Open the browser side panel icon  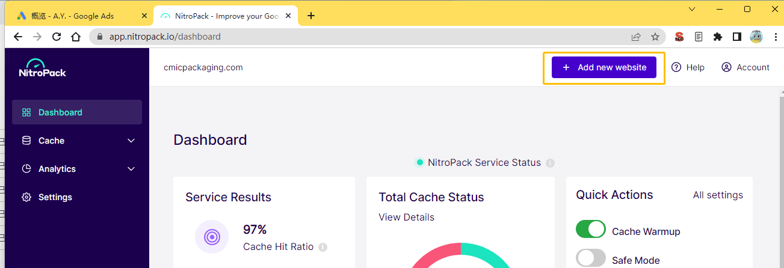(736, 37)
